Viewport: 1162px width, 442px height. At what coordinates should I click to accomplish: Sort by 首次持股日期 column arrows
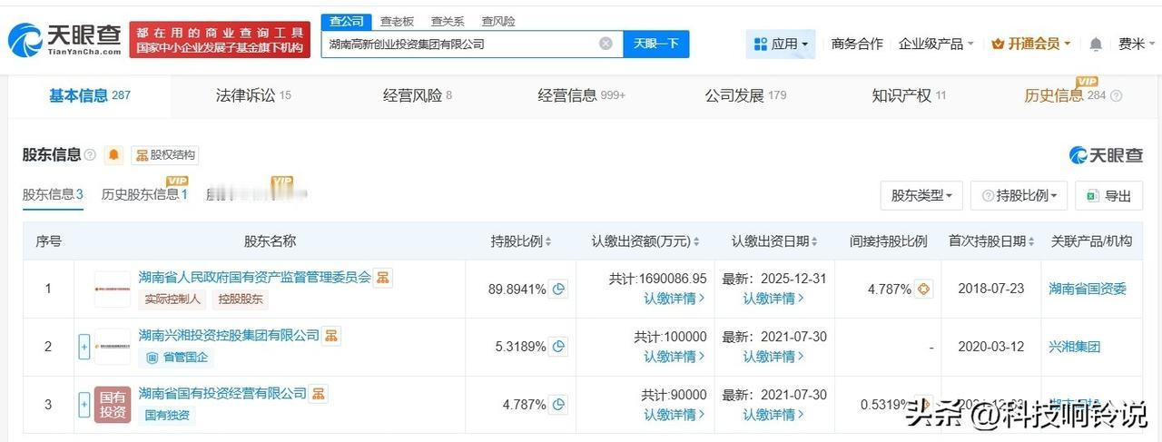coord(1031,241)
